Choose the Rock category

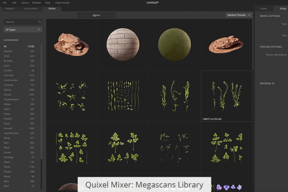pos(7,181)
